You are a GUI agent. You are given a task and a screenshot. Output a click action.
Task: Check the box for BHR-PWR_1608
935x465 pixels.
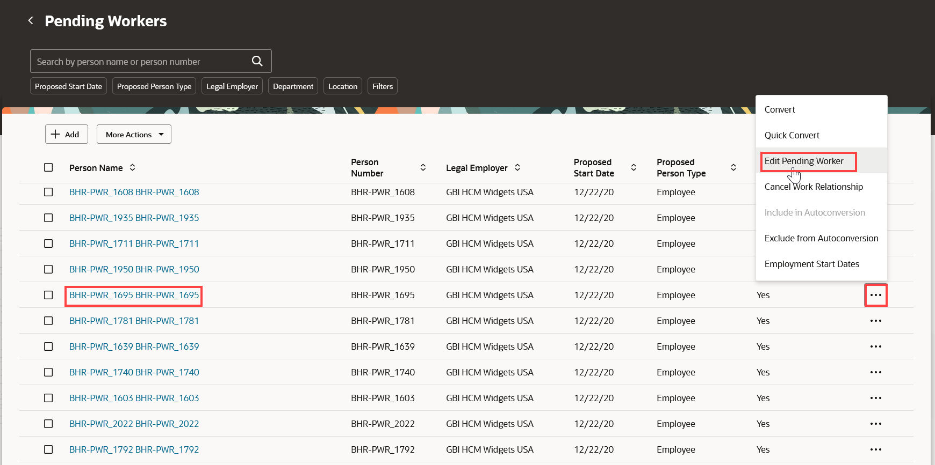click(48, 192)
